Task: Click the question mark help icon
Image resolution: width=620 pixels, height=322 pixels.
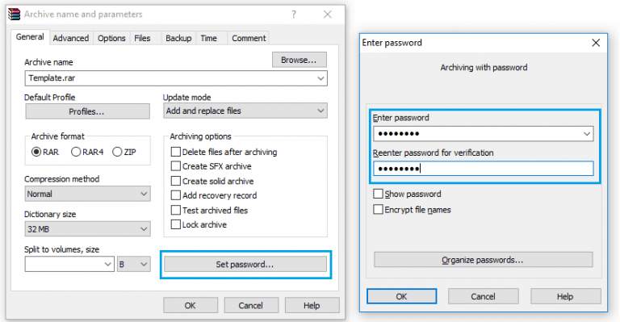Action: 293,15
